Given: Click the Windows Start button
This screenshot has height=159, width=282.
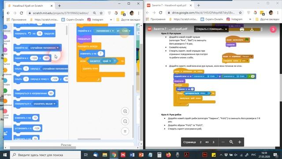Looking at the screenshot, I should [x=5, y=155].
